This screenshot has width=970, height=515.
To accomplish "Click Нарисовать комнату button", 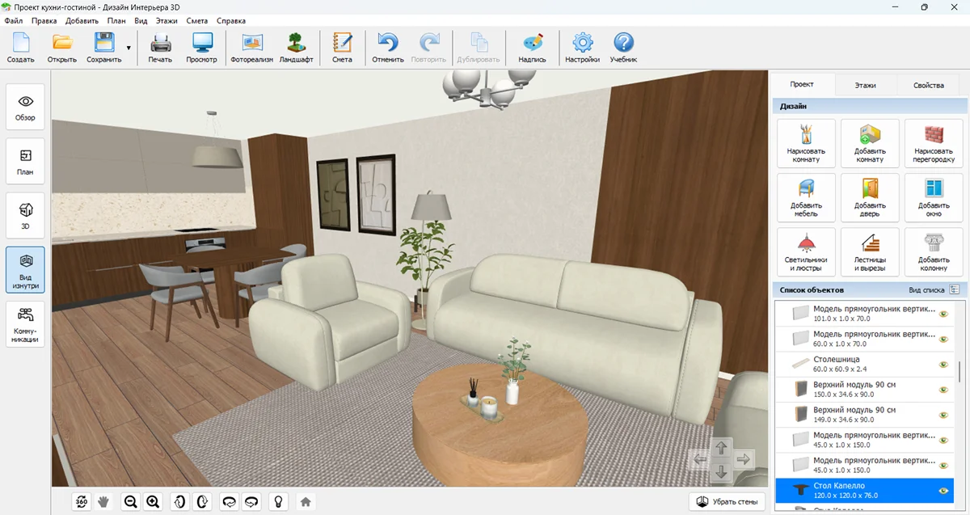I will (805, 143).
